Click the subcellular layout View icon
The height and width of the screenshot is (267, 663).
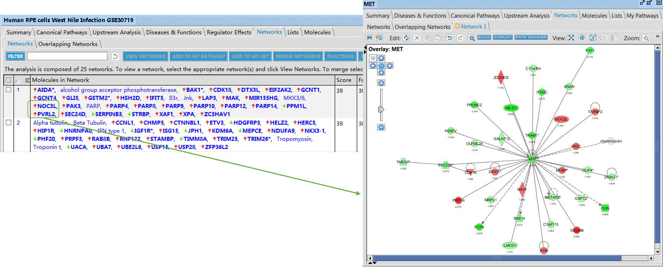[593, 38]
